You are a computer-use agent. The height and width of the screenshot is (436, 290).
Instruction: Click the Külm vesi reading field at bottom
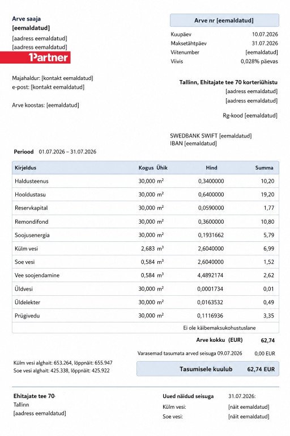tap(249, 407)
